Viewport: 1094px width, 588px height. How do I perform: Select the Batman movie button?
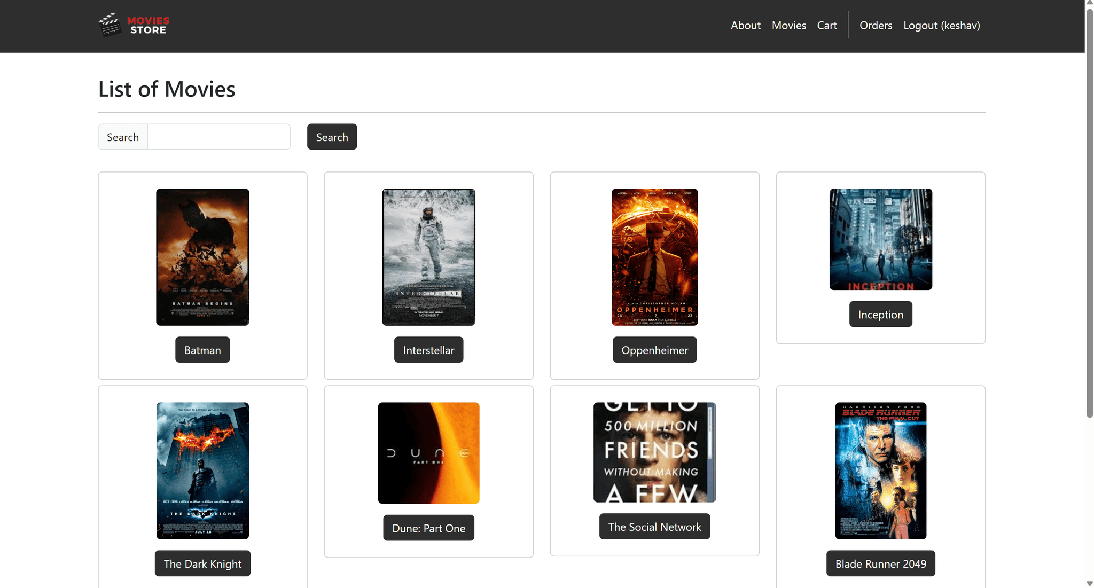202,350
